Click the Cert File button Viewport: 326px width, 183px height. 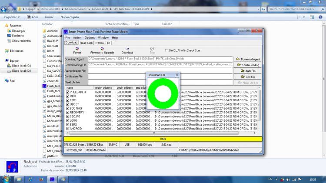click(x=248, y=77)
